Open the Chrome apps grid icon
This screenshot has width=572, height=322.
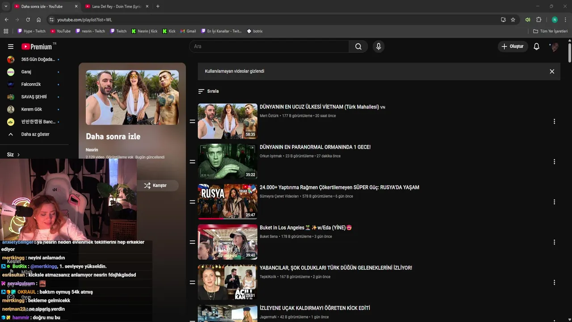coord(6,31)
